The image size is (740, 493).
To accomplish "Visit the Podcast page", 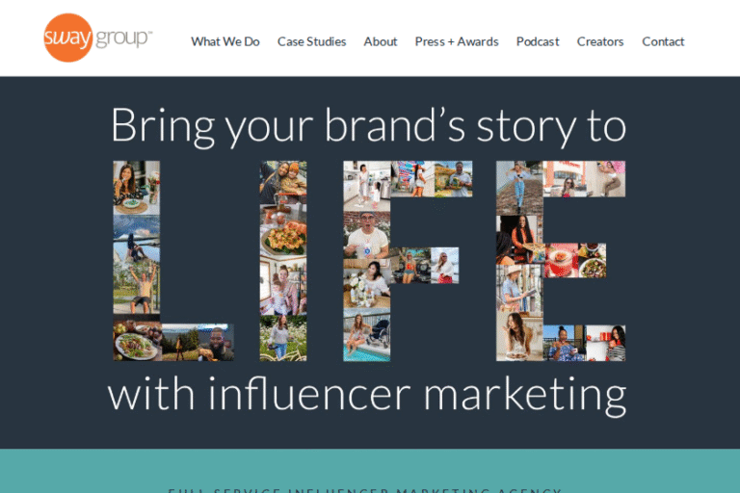I will pos(538,41).
